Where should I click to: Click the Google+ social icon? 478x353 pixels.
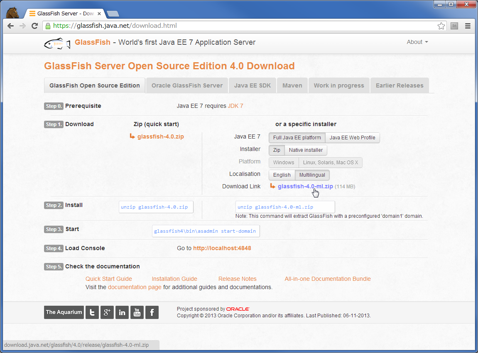tap(107, 312)
